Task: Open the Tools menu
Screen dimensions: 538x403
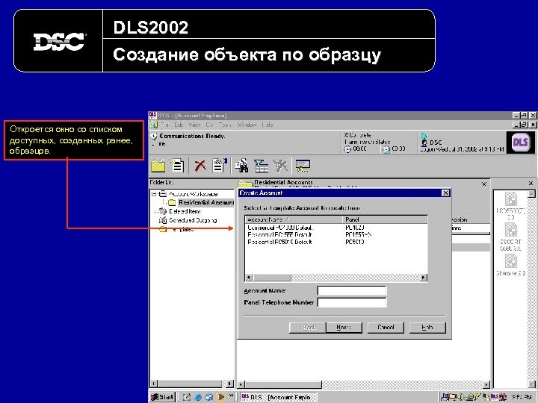Action: pos(225,125)
